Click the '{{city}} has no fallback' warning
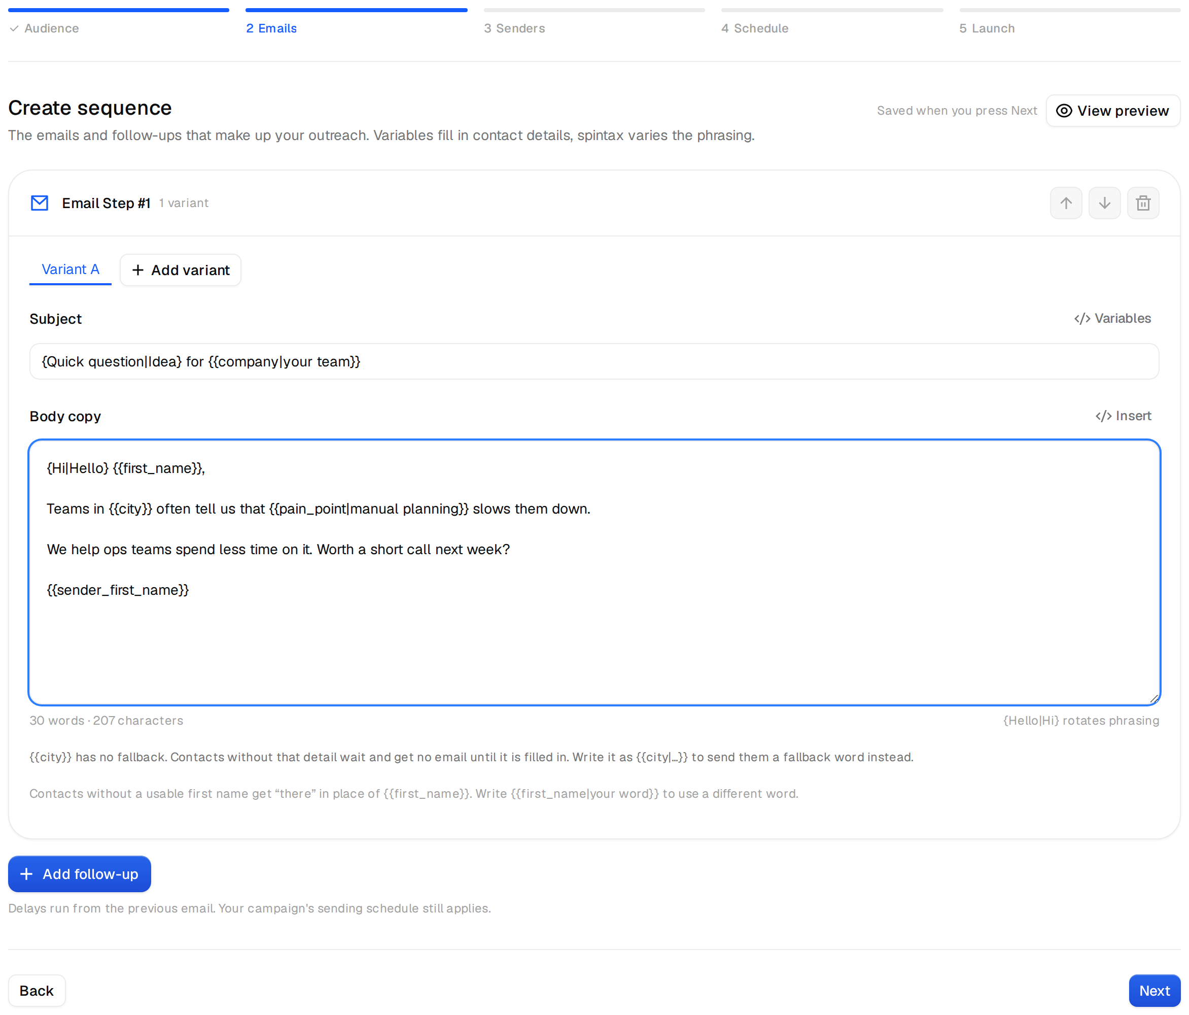Viewport: 1189px width, 1015px height. tap(471, 757)
